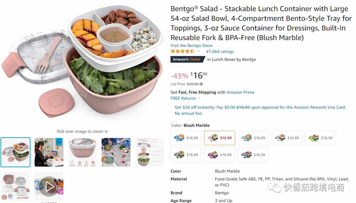
Task: Show the woman-at-desk lifestyle thumbnail
Action: (49, 152)
